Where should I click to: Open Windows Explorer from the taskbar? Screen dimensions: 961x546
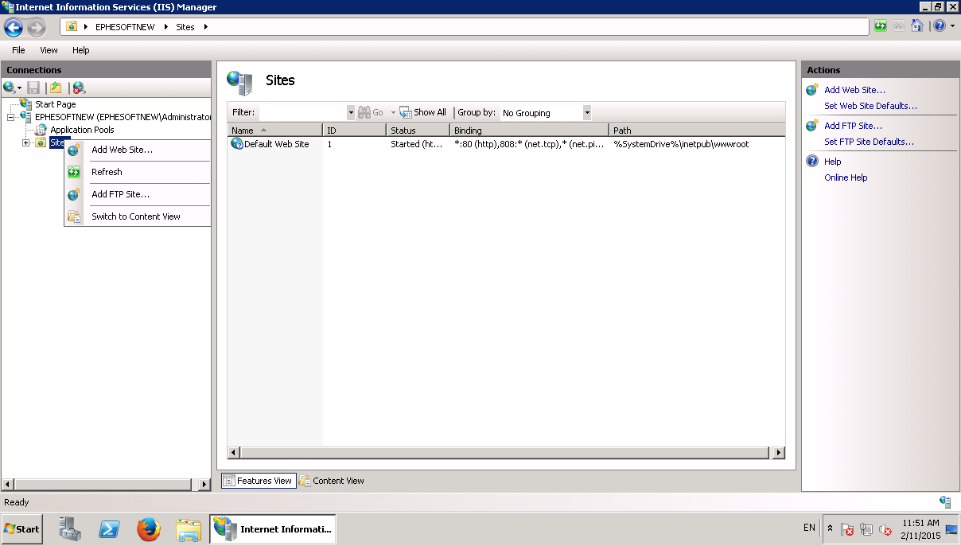[x=189, y=528]
